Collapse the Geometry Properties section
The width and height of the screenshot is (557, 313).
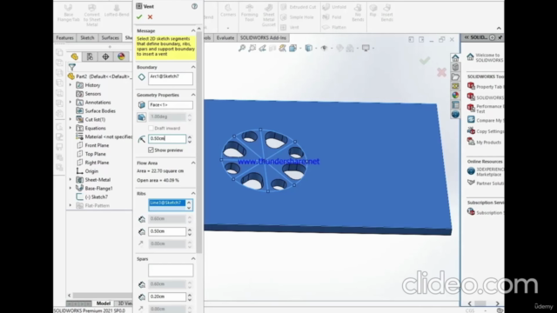coord(193,95)
